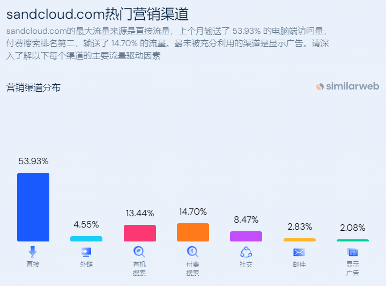Click the 付费搜索 label text

point(192,268)
